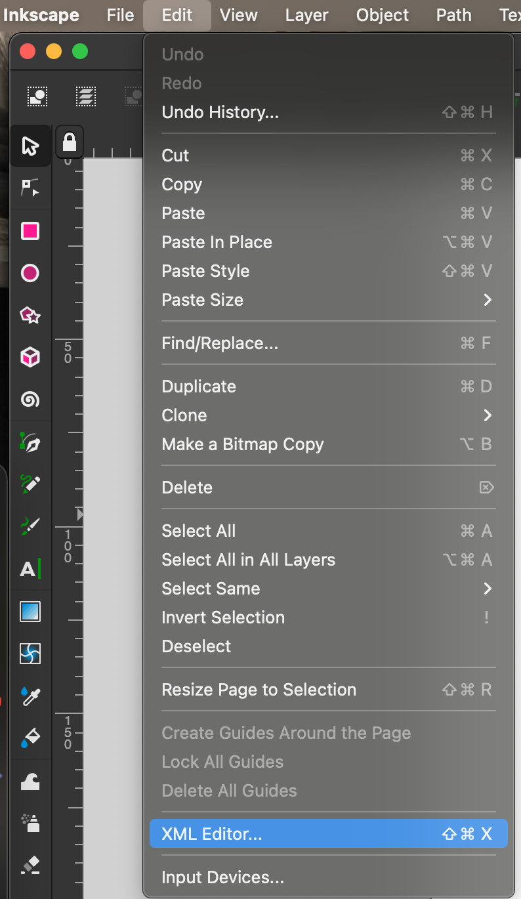The image size is (521, 899).
Task: Choose Resize Page to Selection
Action: (x=329, y=690)
